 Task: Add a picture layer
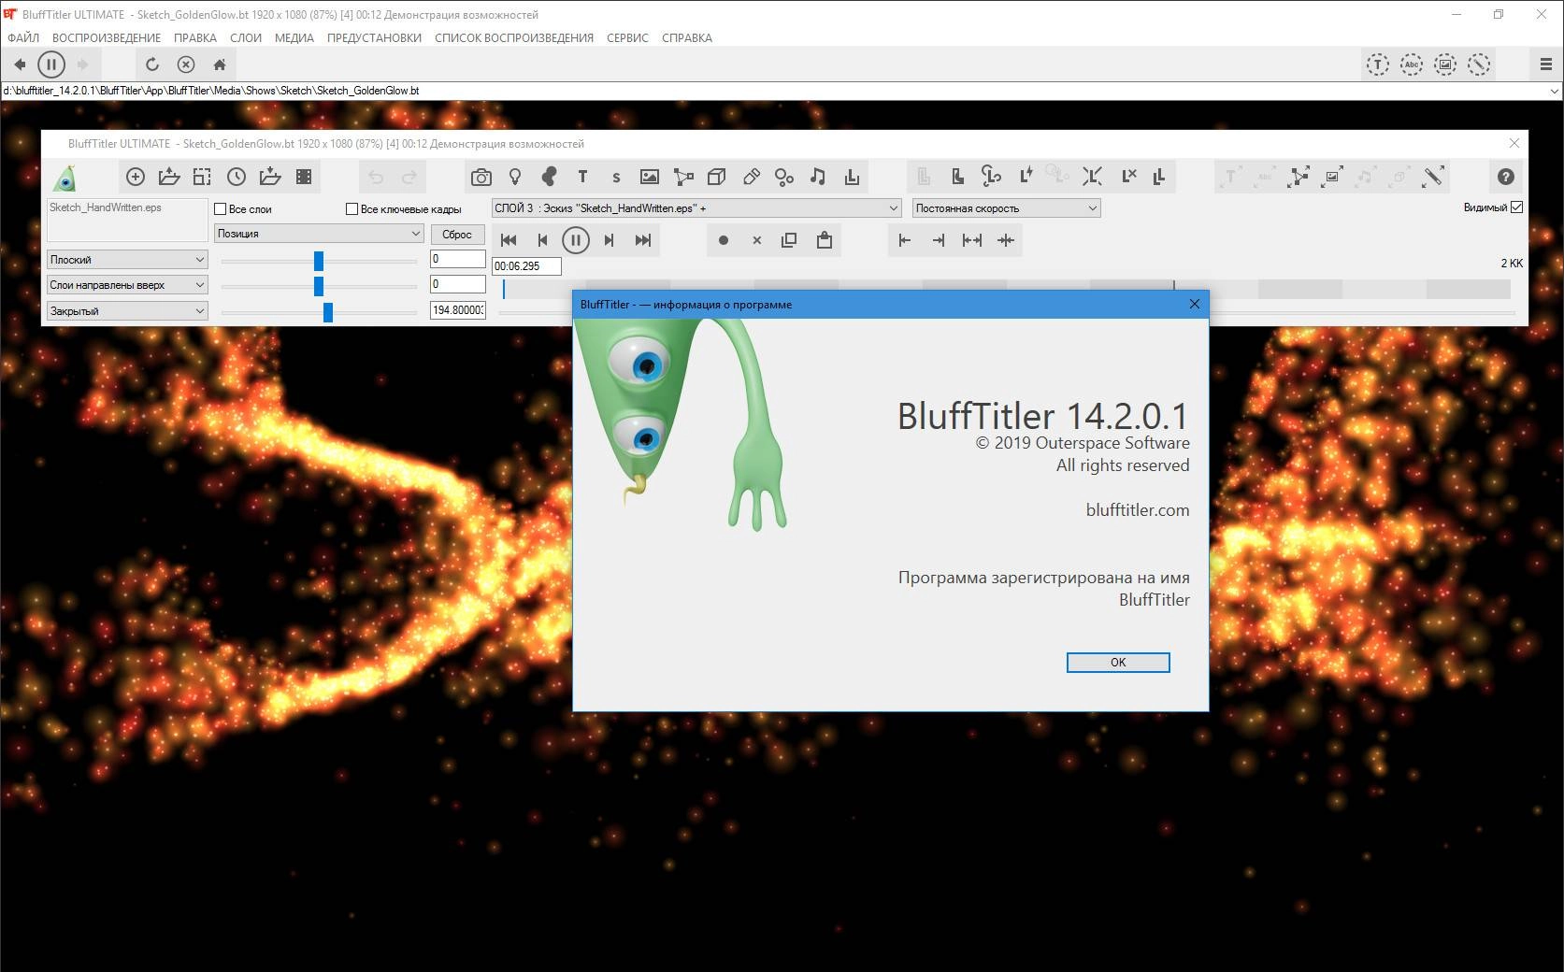(650, 177)
